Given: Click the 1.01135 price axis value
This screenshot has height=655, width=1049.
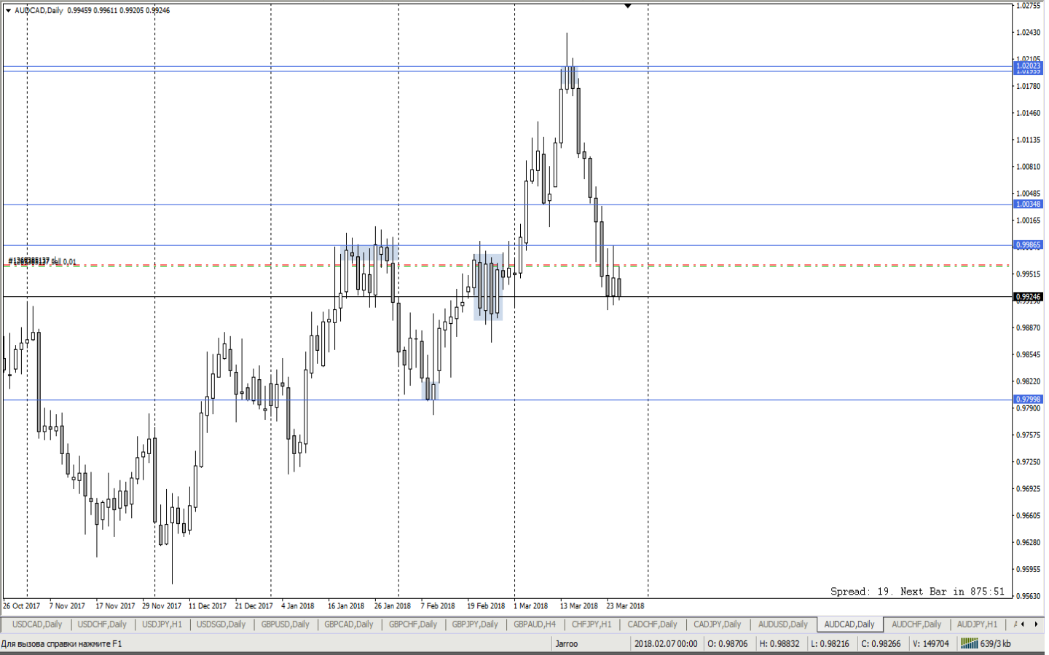Looking at the screenshot, I should coord(1029,140).
